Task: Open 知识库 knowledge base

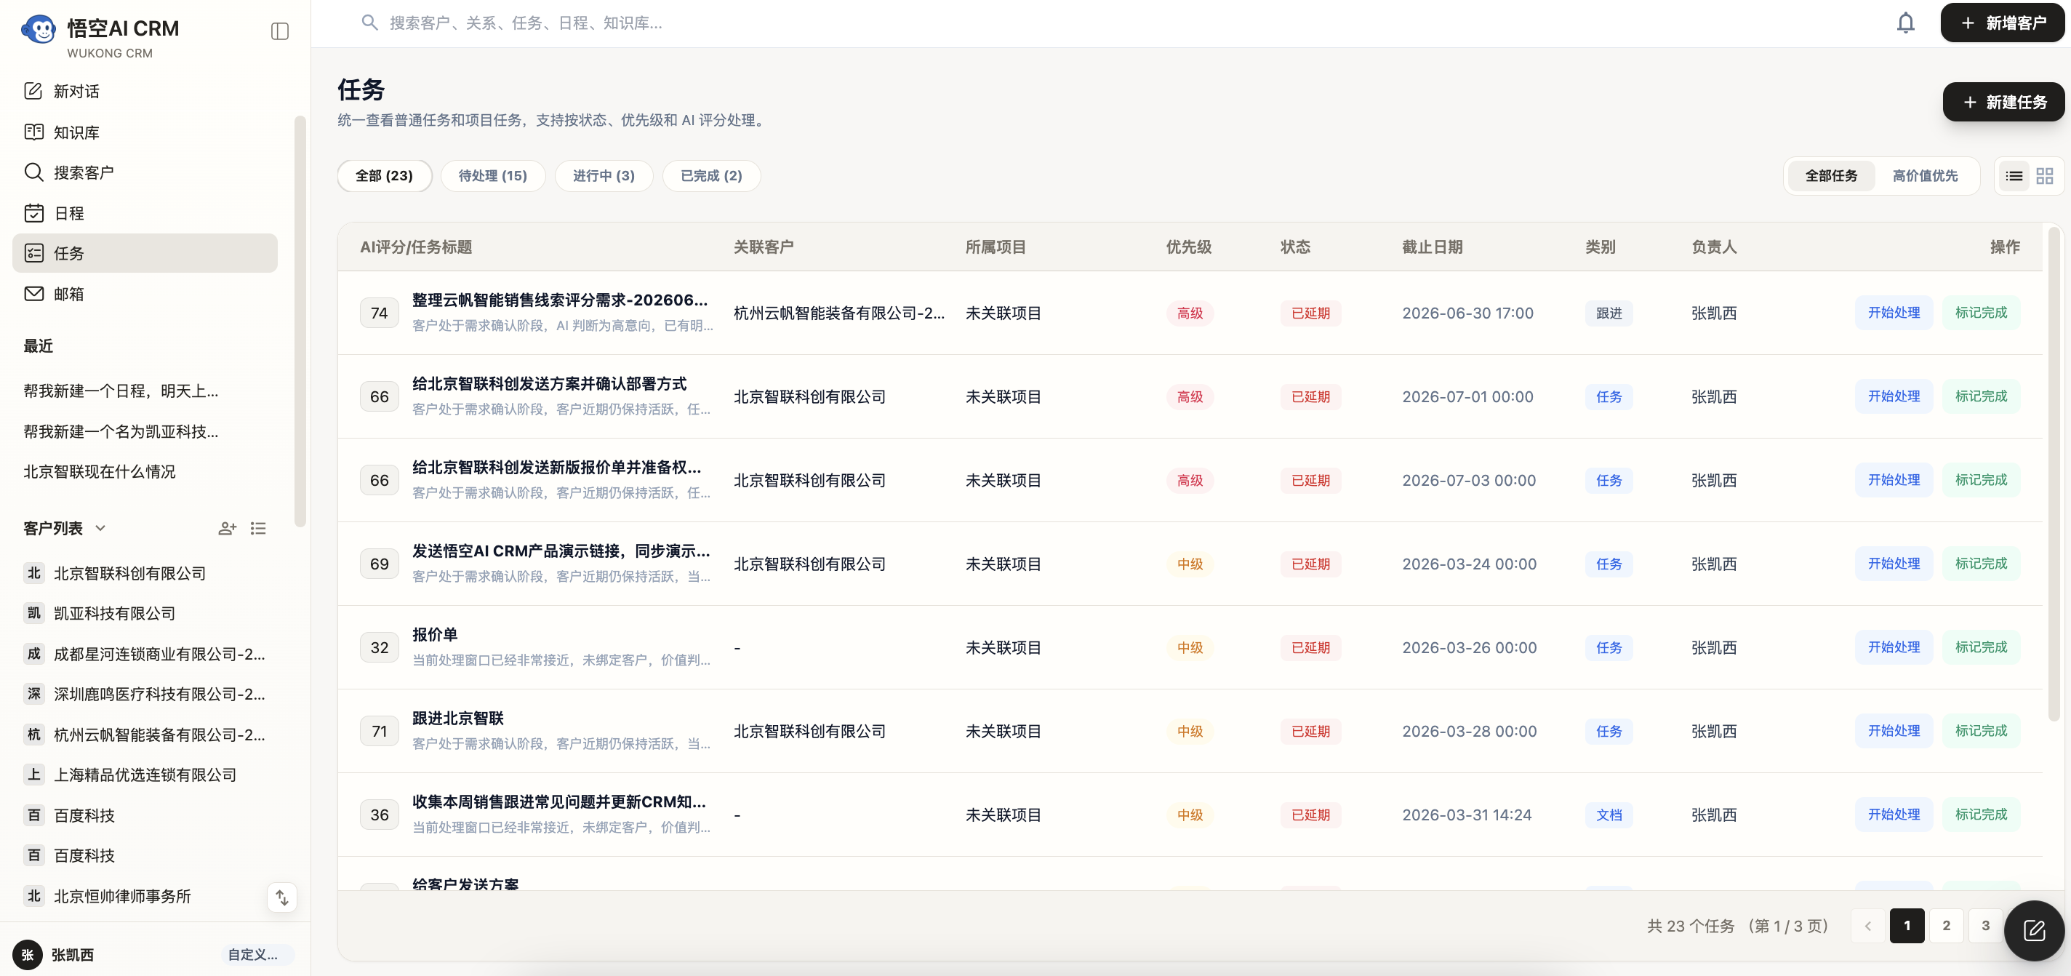Action: (145, 132)
